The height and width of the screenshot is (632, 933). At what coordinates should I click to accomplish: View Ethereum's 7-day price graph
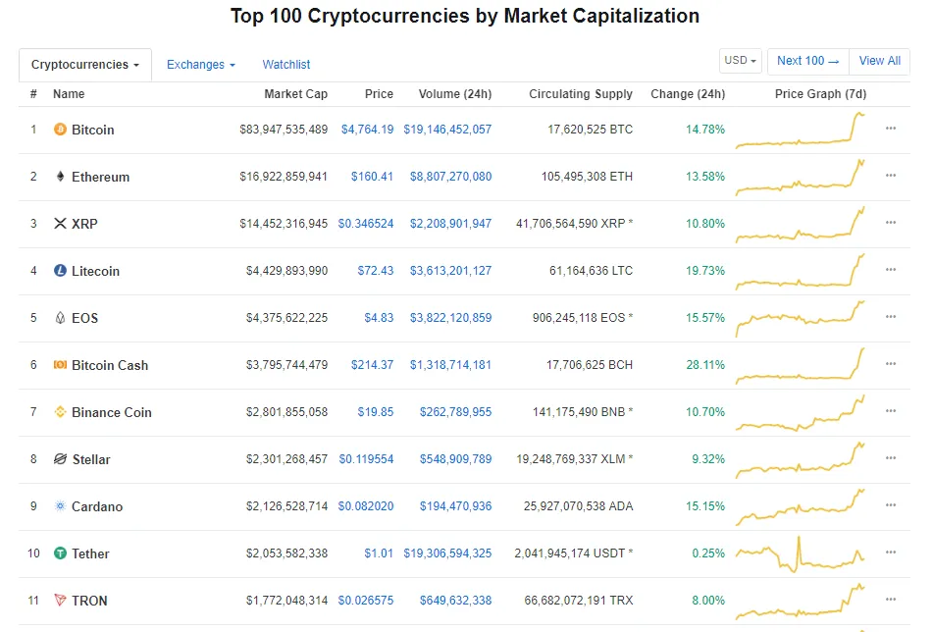click(800, 176)
